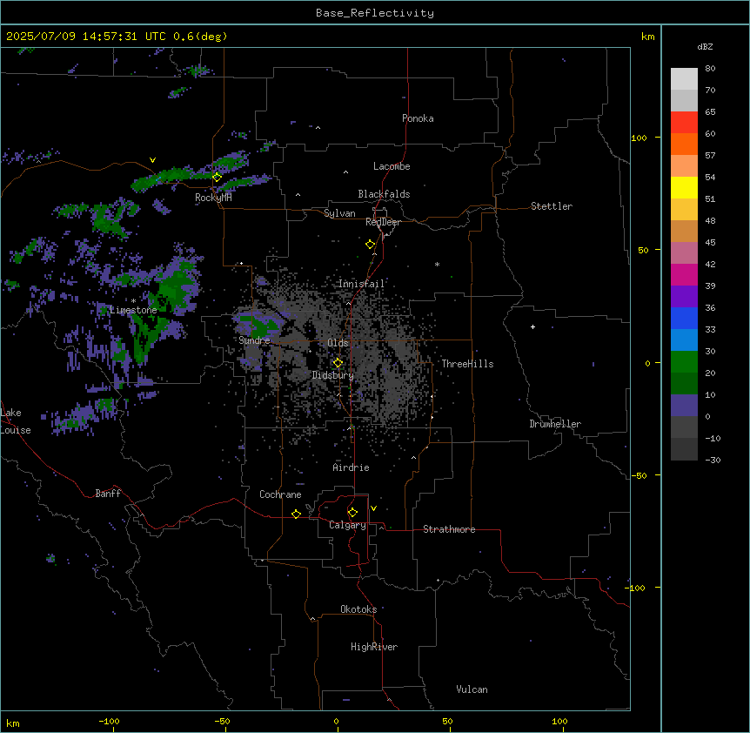Click the Airdrie label
Image resolution: width=750 pixels, height=733 pixels.
[351, 467]
